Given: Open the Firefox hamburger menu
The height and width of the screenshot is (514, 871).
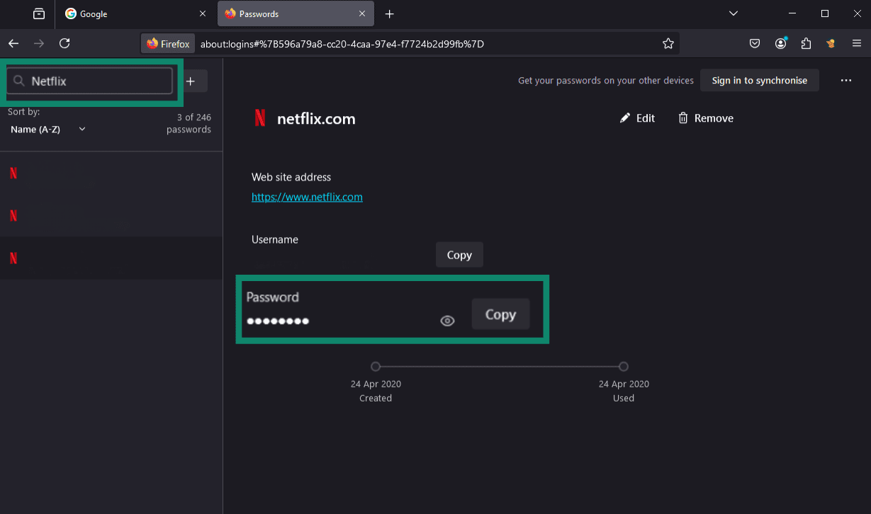Looking at the screenshot, I should 857,44.
